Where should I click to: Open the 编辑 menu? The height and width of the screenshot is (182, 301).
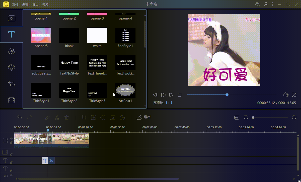[x=25, y=4]
